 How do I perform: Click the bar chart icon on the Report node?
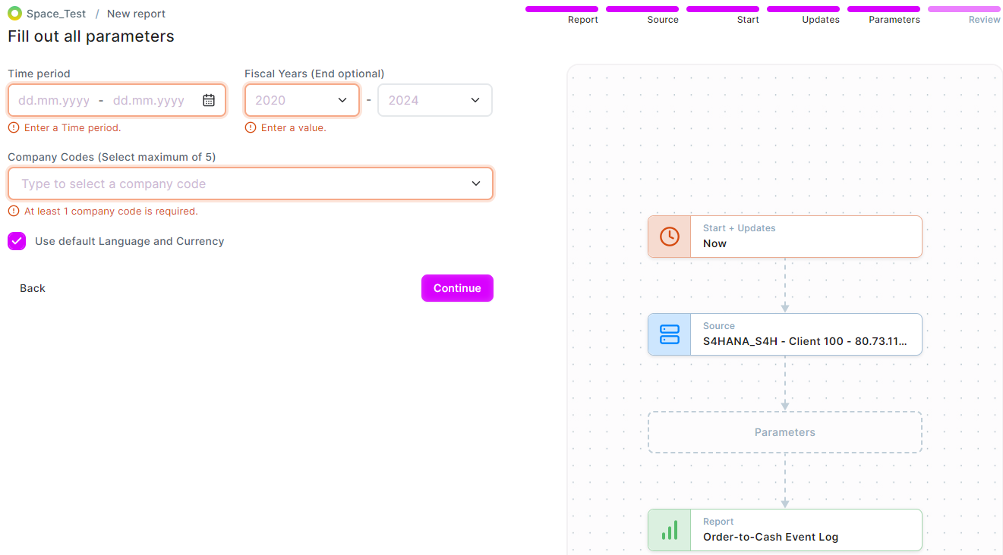click(669, 530)
